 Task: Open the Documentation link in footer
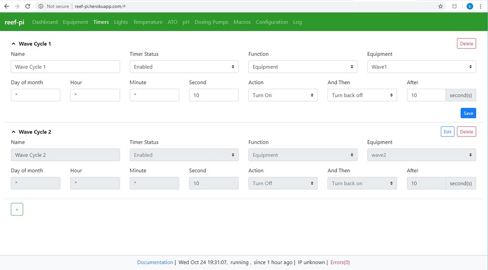[155, 262]
